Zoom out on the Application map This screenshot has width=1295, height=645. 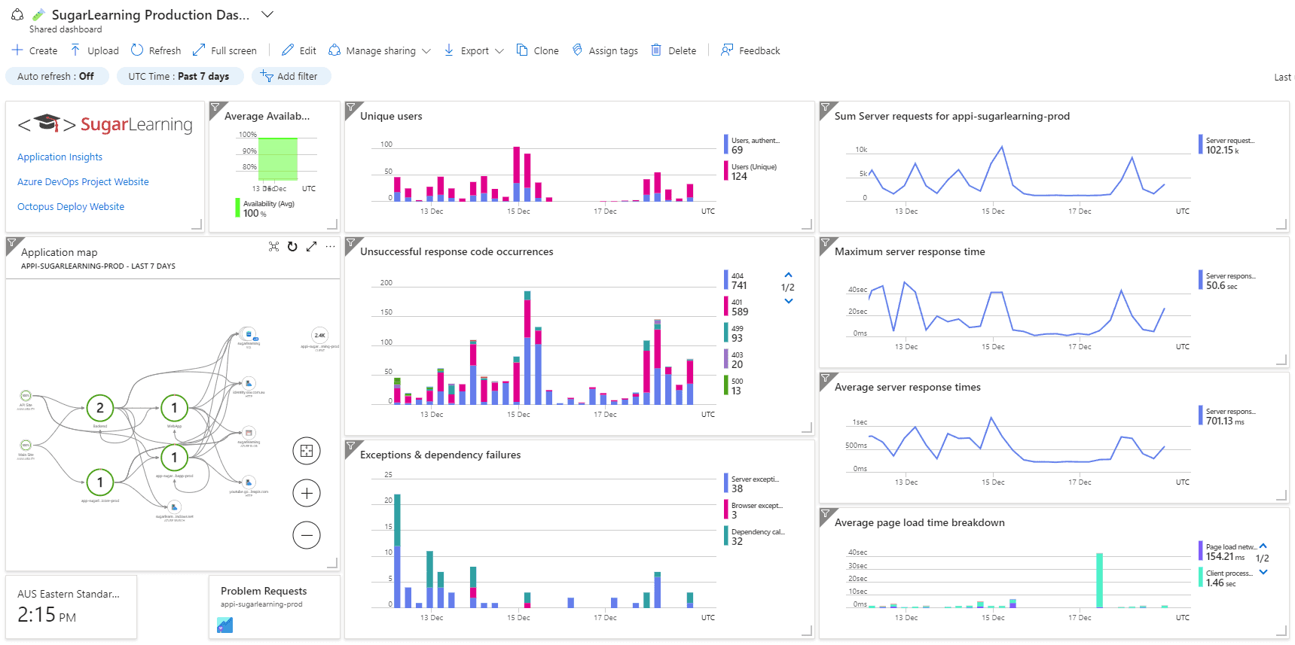click(307, 535)
